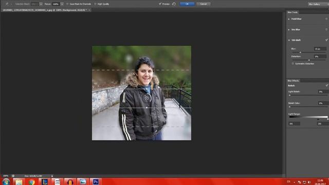Click the document tab close button
Screen dimensions: 329x185
[x=89, y=10]
